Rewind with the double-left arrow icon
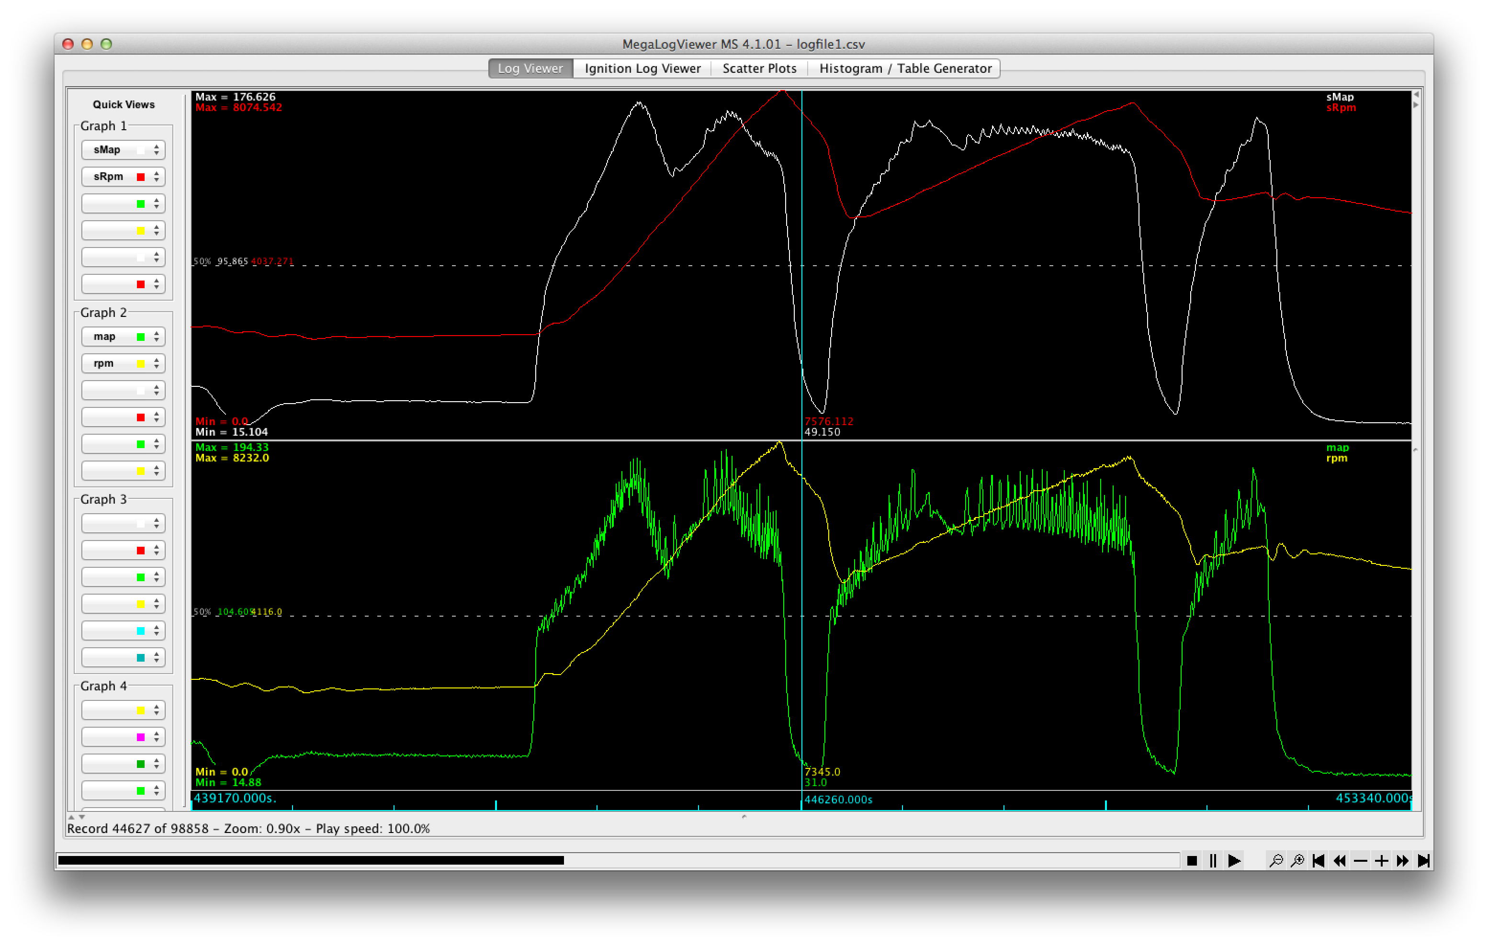Screen dimensions: 1488x946 (x=1340, y=861)
